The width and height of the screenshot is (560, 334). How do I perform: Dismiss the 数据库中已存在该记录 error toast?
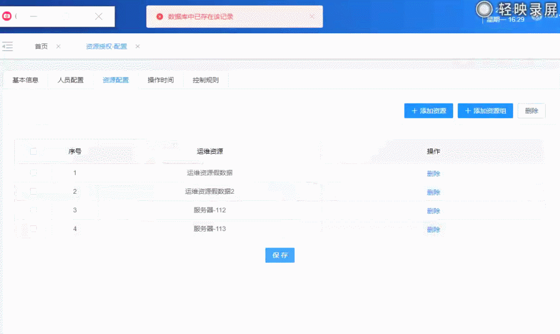click(312, 16)
